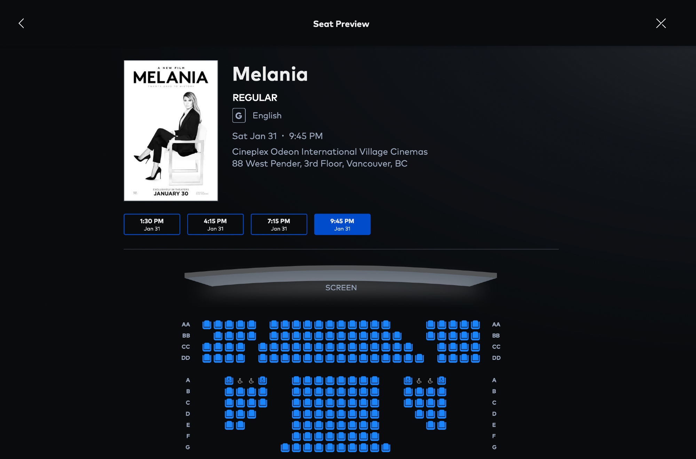696x459 pixels.
Task: Switch to the 1:30 PM showtime
Action: point(152,224)
